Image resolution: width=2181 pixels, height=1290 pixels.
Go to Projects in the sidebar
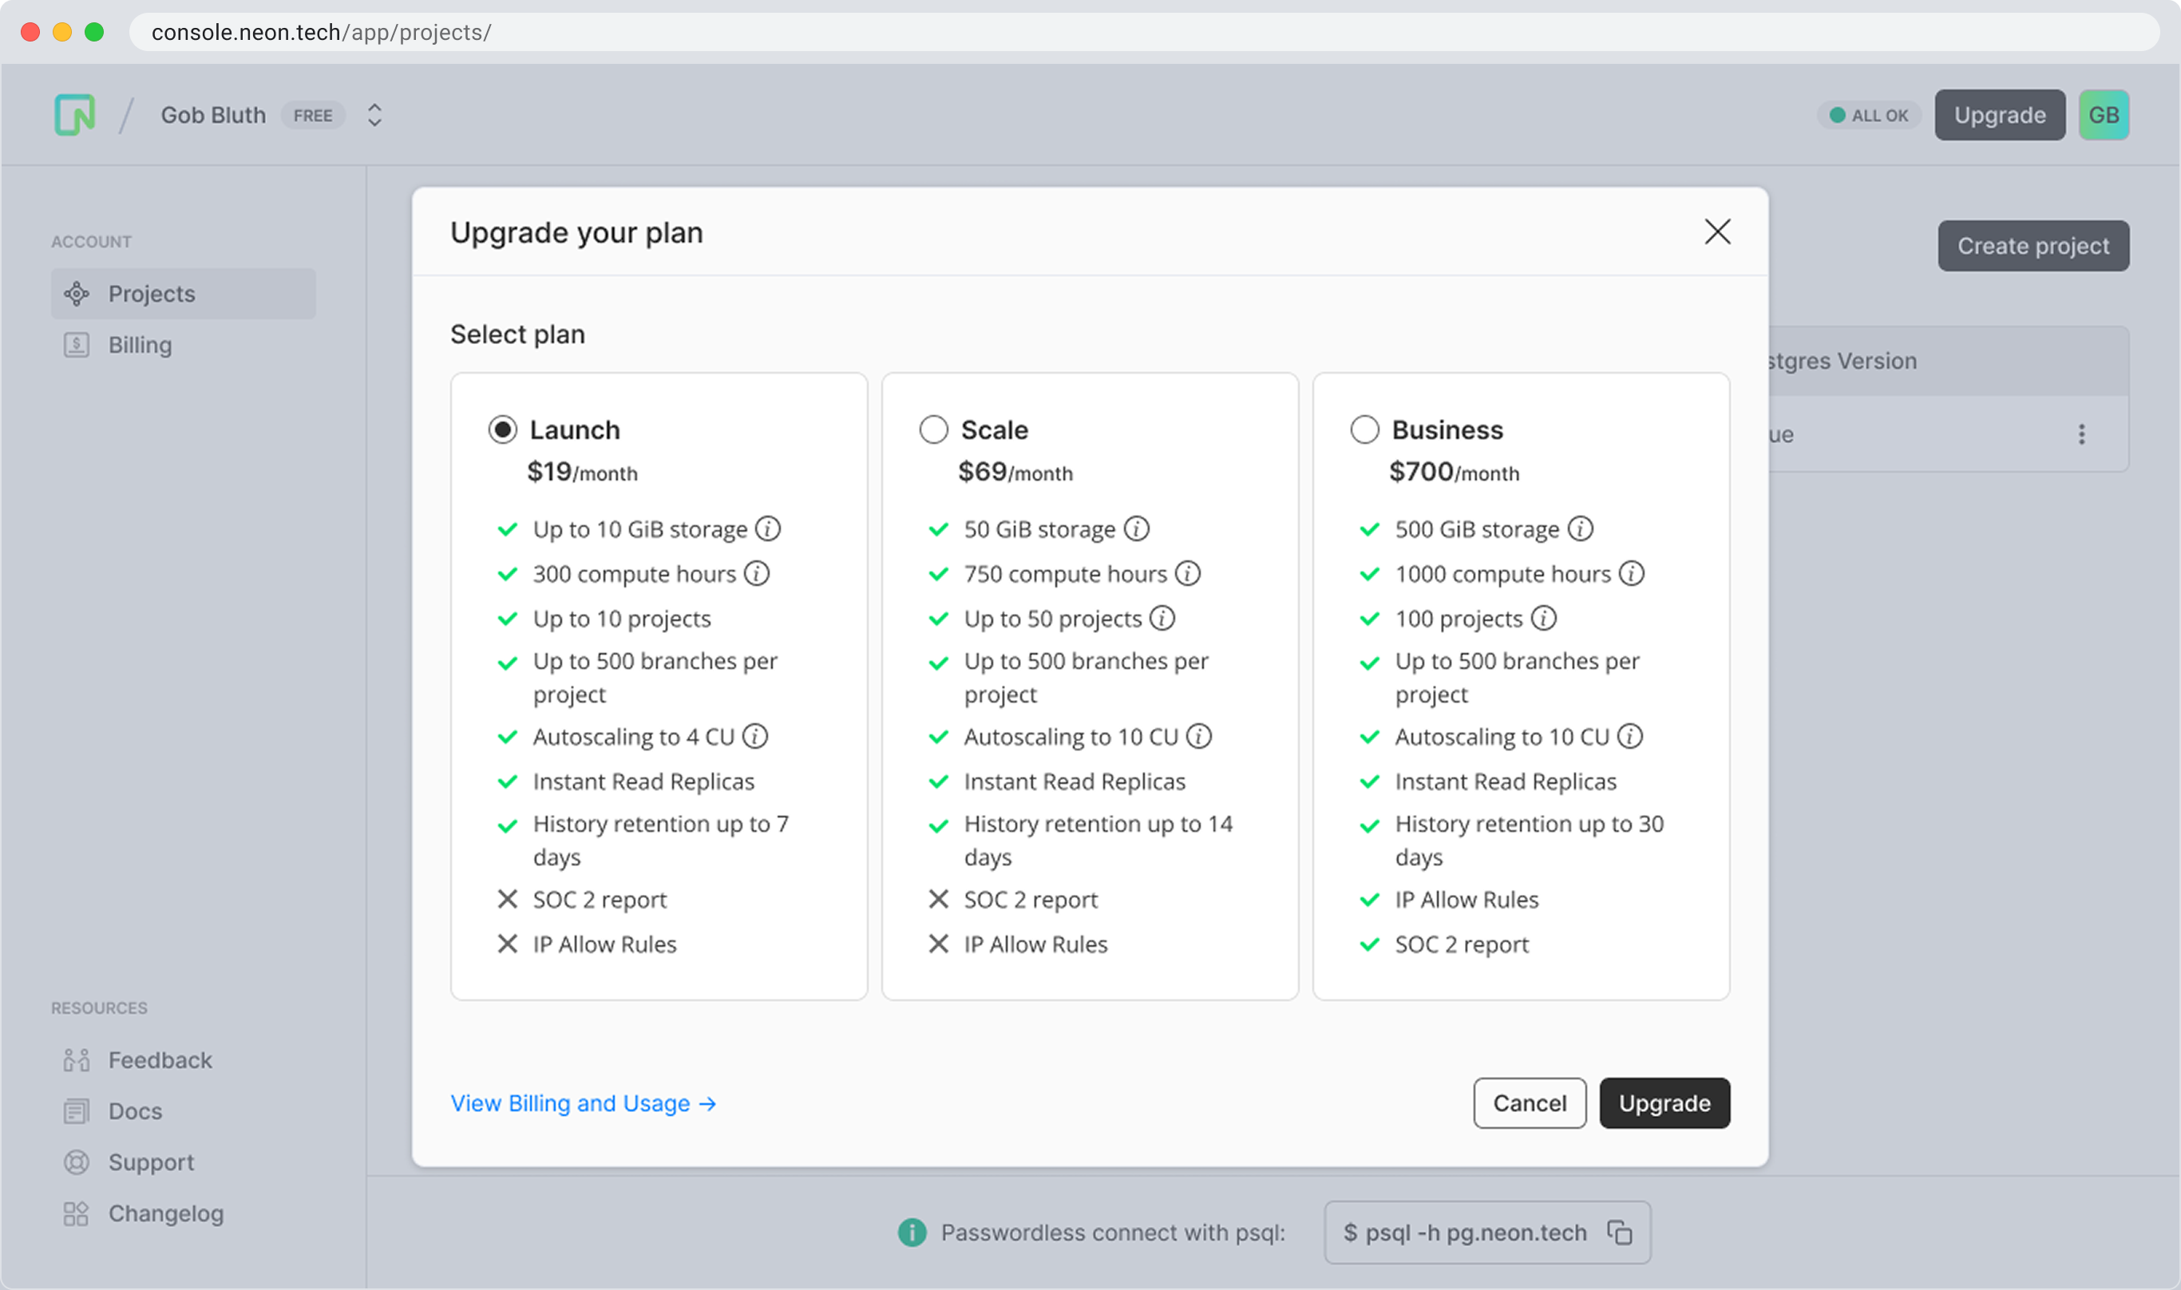[x=151, y=294]
